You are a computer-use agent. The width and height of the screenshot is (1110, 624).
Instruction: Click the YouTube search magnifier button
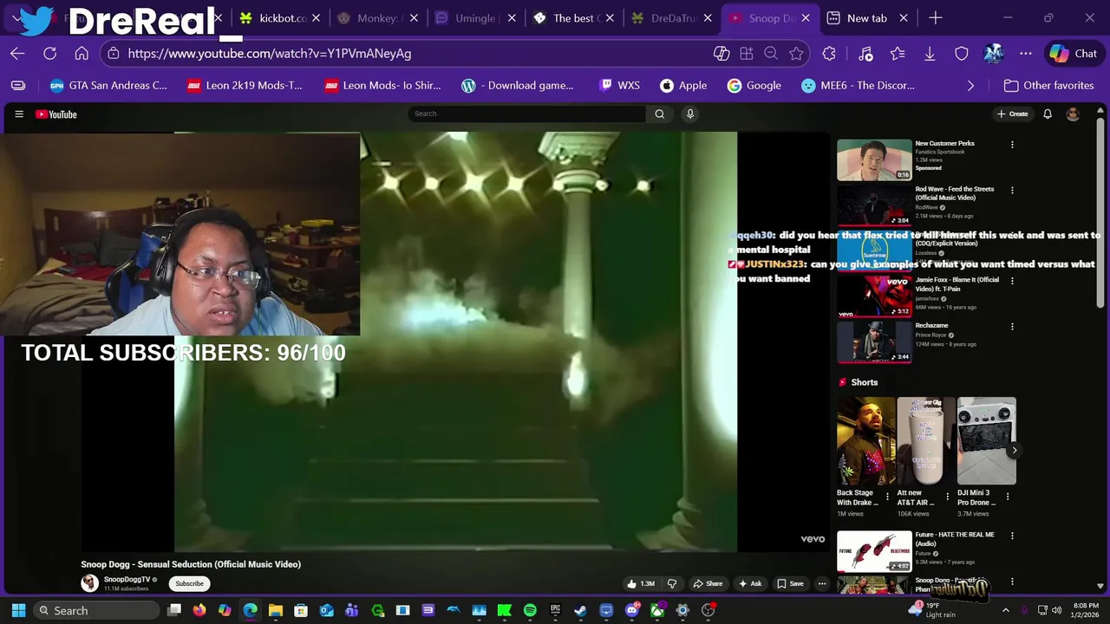(659, 114)
